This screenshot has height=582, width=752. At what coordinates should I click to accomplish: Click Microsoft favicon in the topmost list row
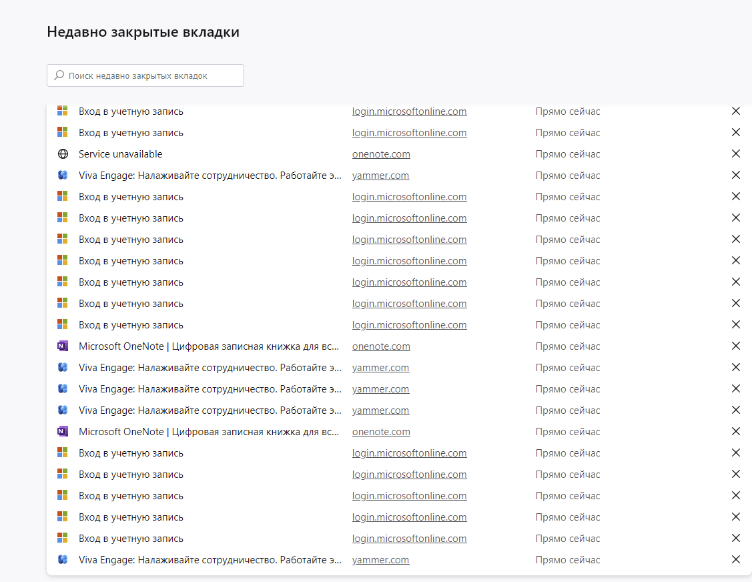(63, 111)
